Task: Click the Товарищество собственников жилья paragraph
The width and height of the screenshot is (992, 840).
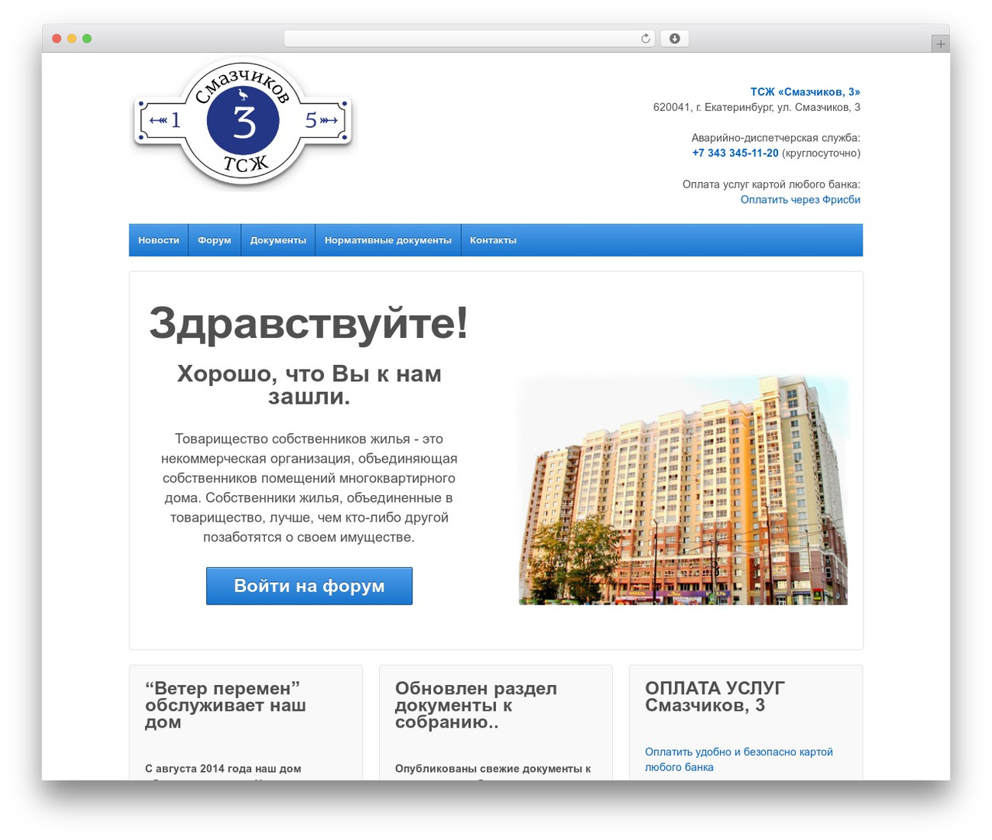Action: click(309, 488)
